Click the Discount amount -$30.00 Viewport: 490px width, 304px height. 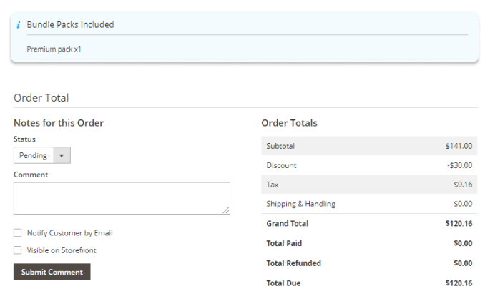(x=459, y=165)
